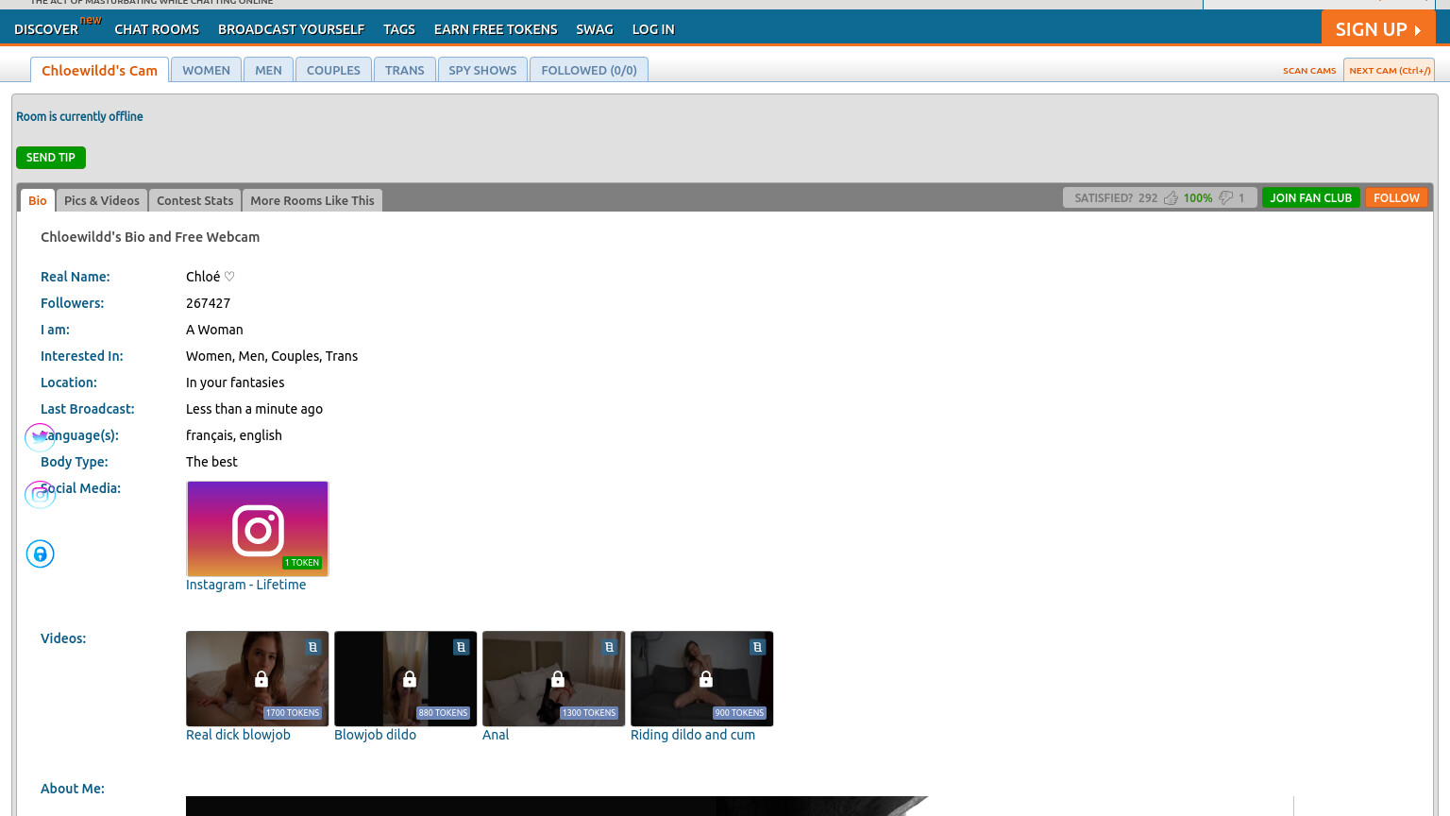Click the 1300 TOKENS price badge
Viewport: 1450px width, 816px height.
point(589,713)
